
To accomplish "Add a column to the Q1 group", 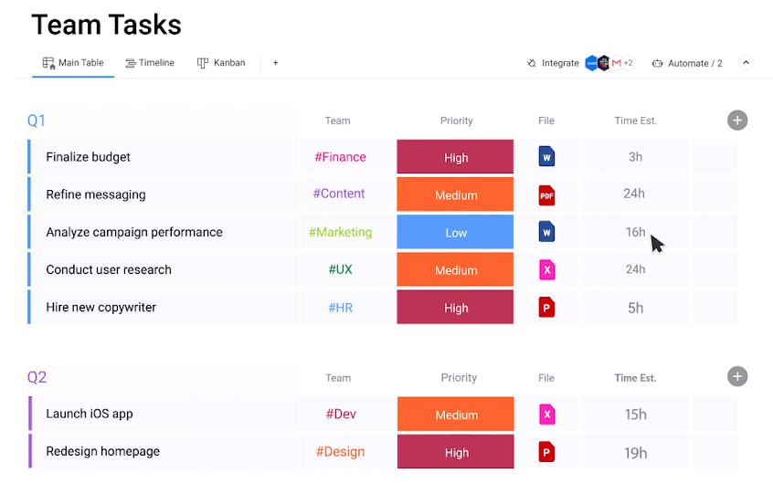I will pos(737,121).
